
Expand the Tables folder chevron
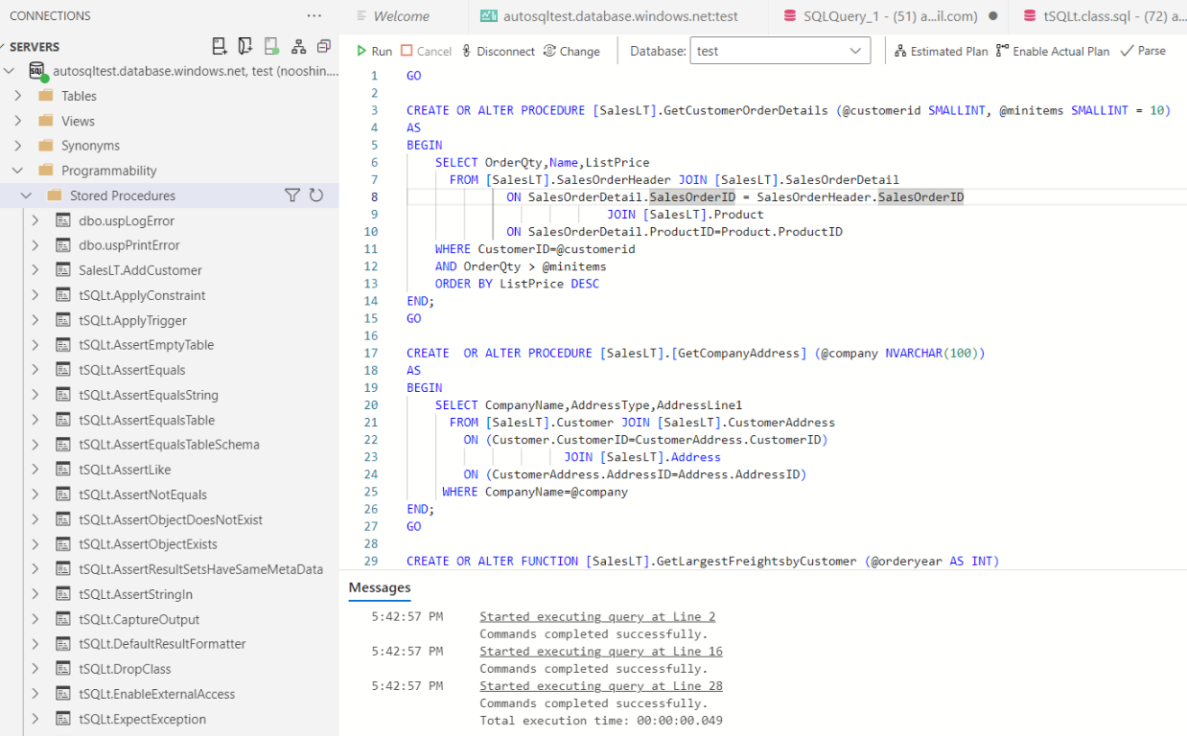pos(18,96)
